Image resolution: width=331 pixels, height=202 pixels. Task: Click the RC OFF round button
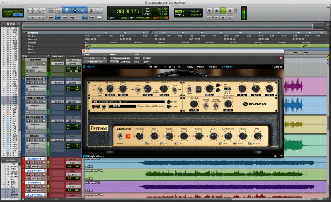coord(169,107)
